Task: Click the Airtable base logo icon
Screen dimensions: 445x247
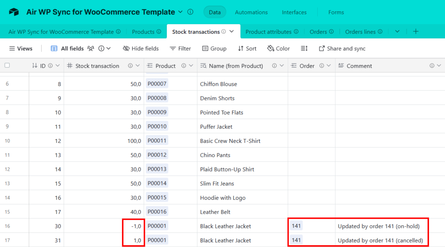Action: tap(13, 12)
